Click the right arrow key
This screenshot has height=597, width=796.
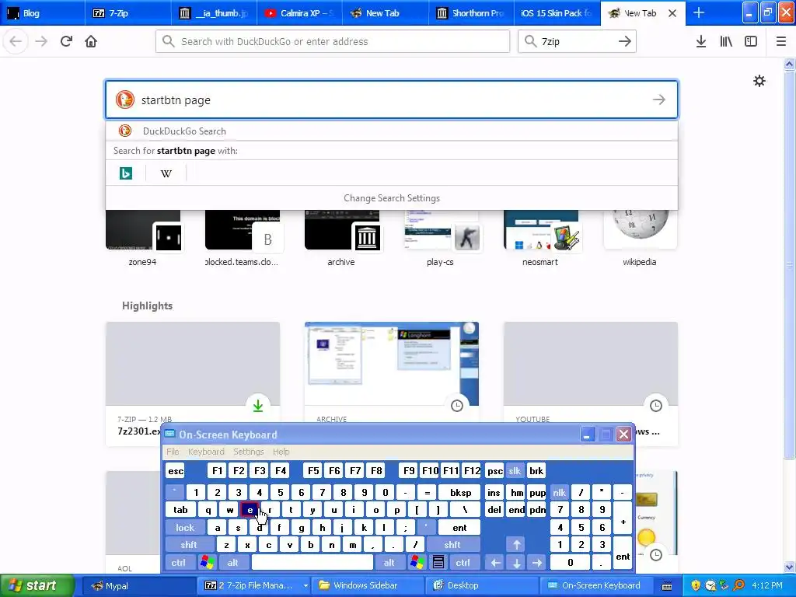(537, 563)
